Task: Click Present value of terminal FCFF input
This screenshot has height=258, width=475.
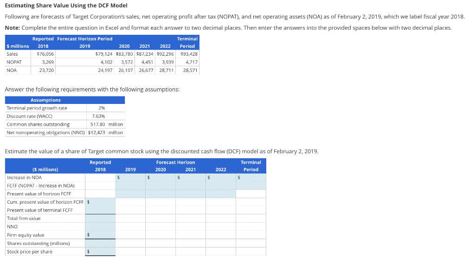Action: click(x=100, y=210)
